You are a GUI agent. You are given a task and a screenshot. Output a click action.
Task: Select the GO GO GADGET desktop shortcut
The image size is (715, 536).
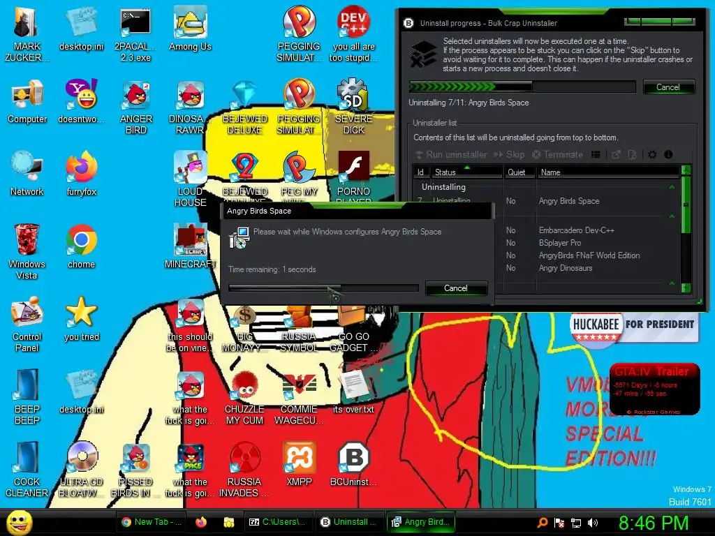353,328
